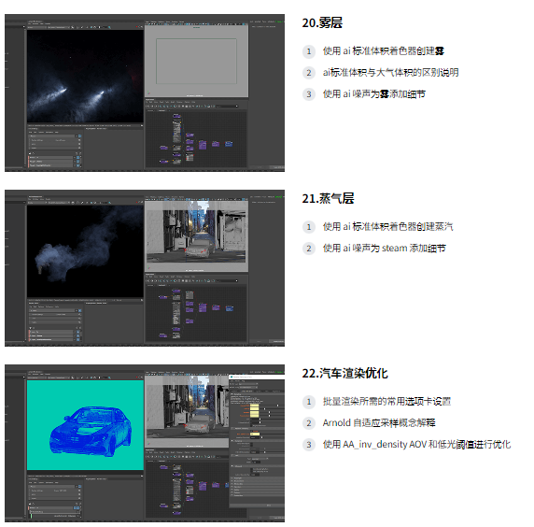Select item Arnold 自适应采样概念解释
Viewport: 534px width, 527px height.
coord(379,423)
